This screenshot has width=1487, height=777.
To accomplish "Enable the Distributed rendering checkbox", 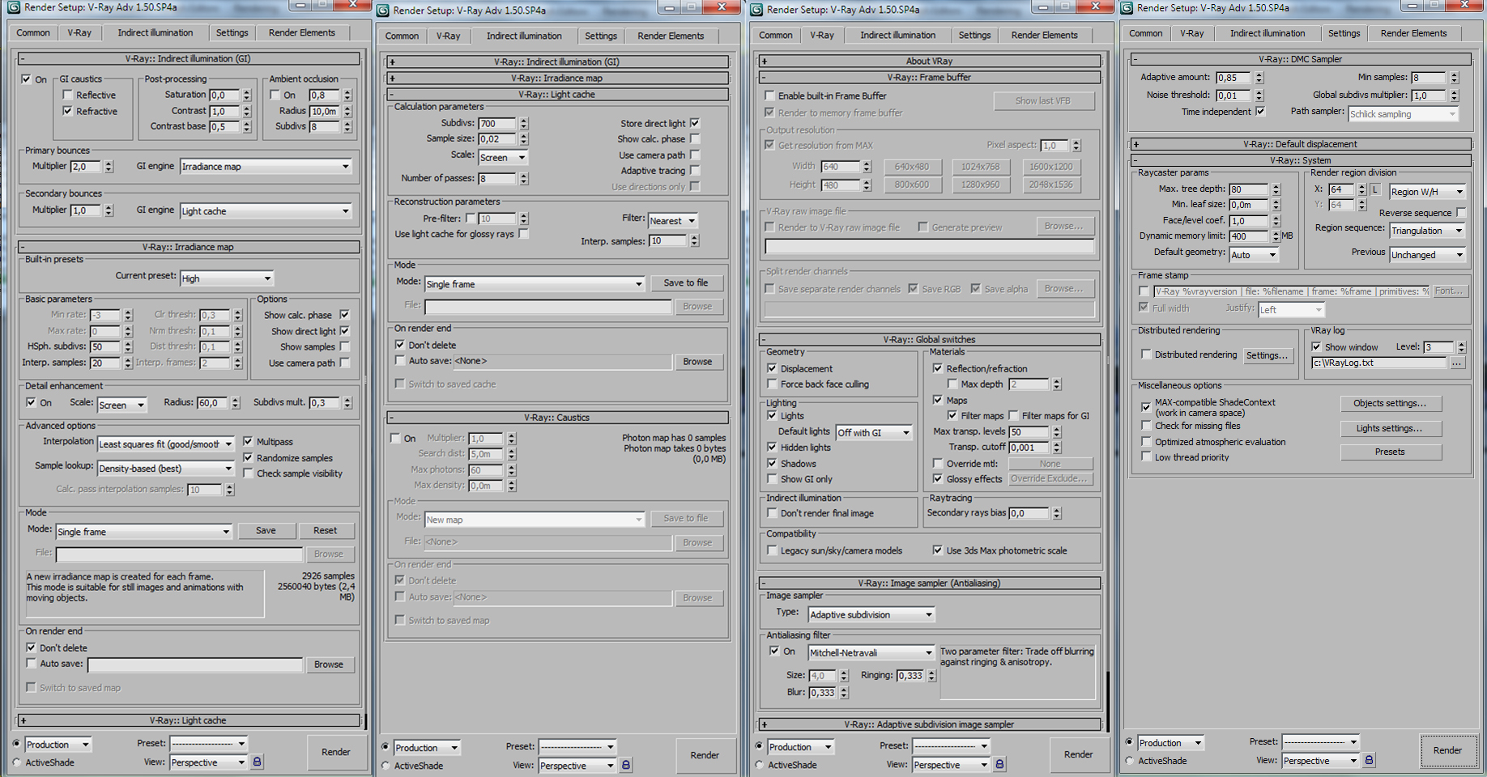I will click(1146, 355).
